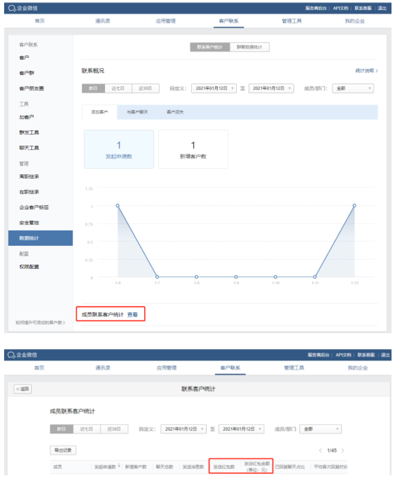Open 成员/部门 全部 dropdown in 联系概况
Viewport: 398px width, 483px height.
coord(353,88)
